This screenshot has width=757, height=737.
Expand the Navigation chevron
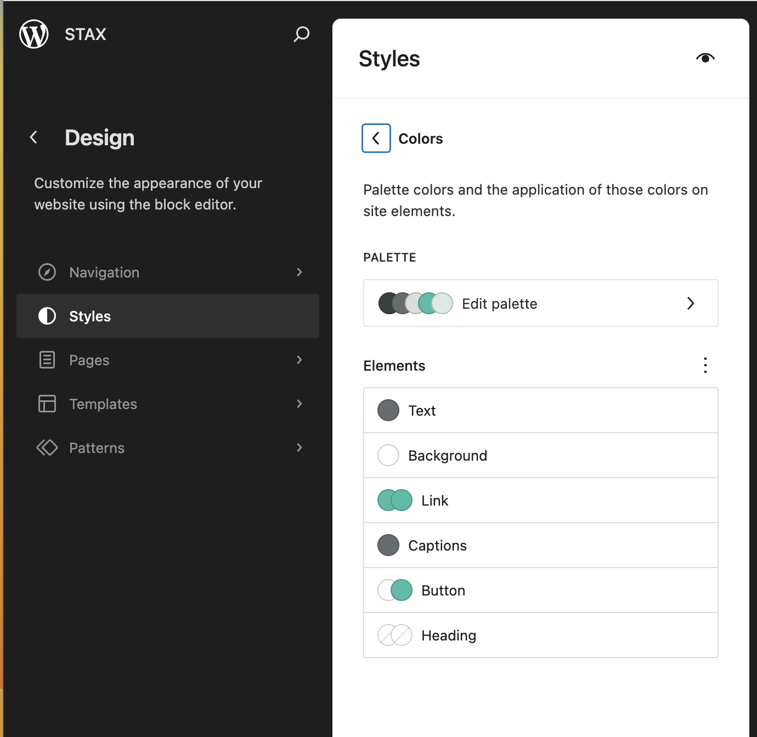click(x=300, y=272)
